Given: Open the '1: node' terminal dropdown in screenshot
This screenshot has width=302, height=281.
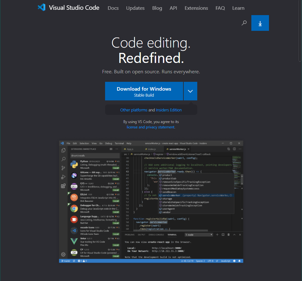Looking at the screenshot, I should (199, 234).
